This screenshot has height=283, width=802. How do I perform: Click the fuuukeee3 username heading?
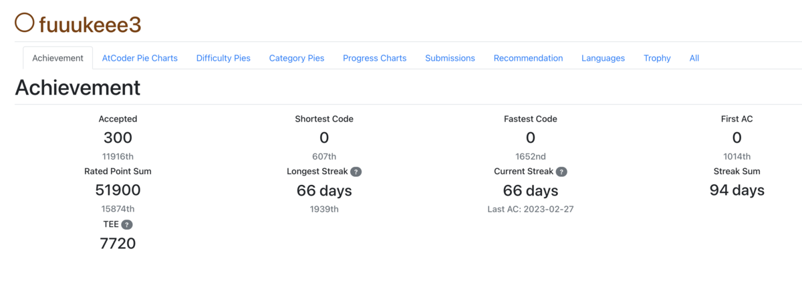click(x=90, y=25)
